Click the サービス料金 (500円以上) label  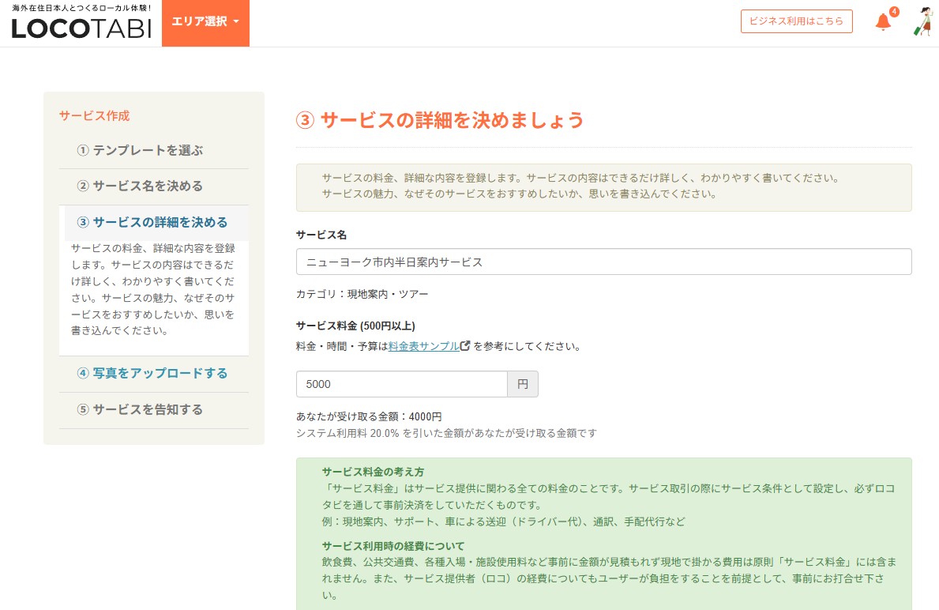pyautogui.click(x=355, y=326)
